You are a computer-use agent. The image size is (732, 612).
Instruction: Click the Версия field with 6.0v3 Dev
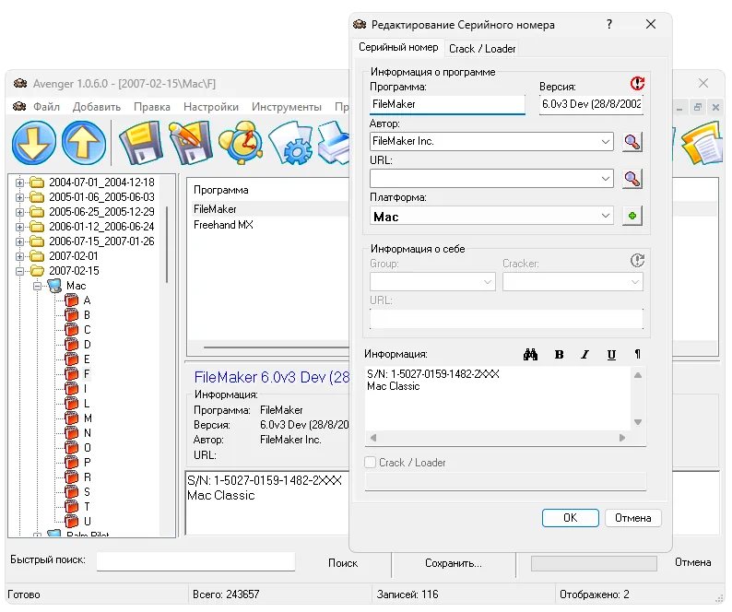(x=591, y=104)
